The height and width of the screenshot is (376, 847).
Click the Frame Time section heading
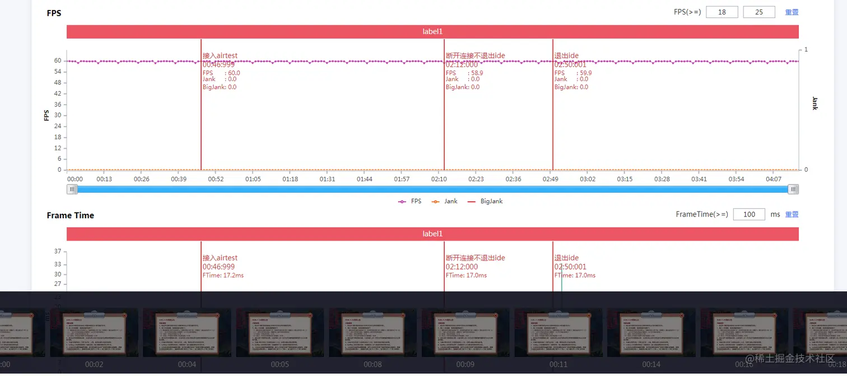point(71,215)
